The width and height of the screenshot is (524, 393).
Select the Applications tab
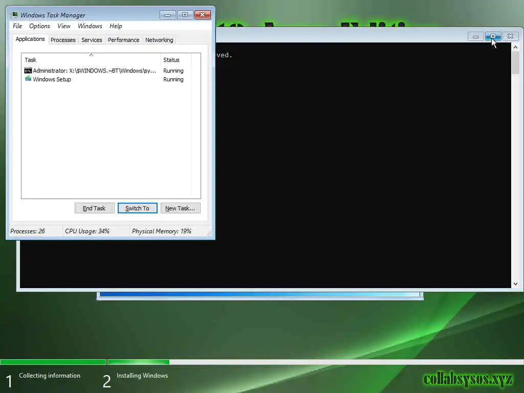[30, 39]
